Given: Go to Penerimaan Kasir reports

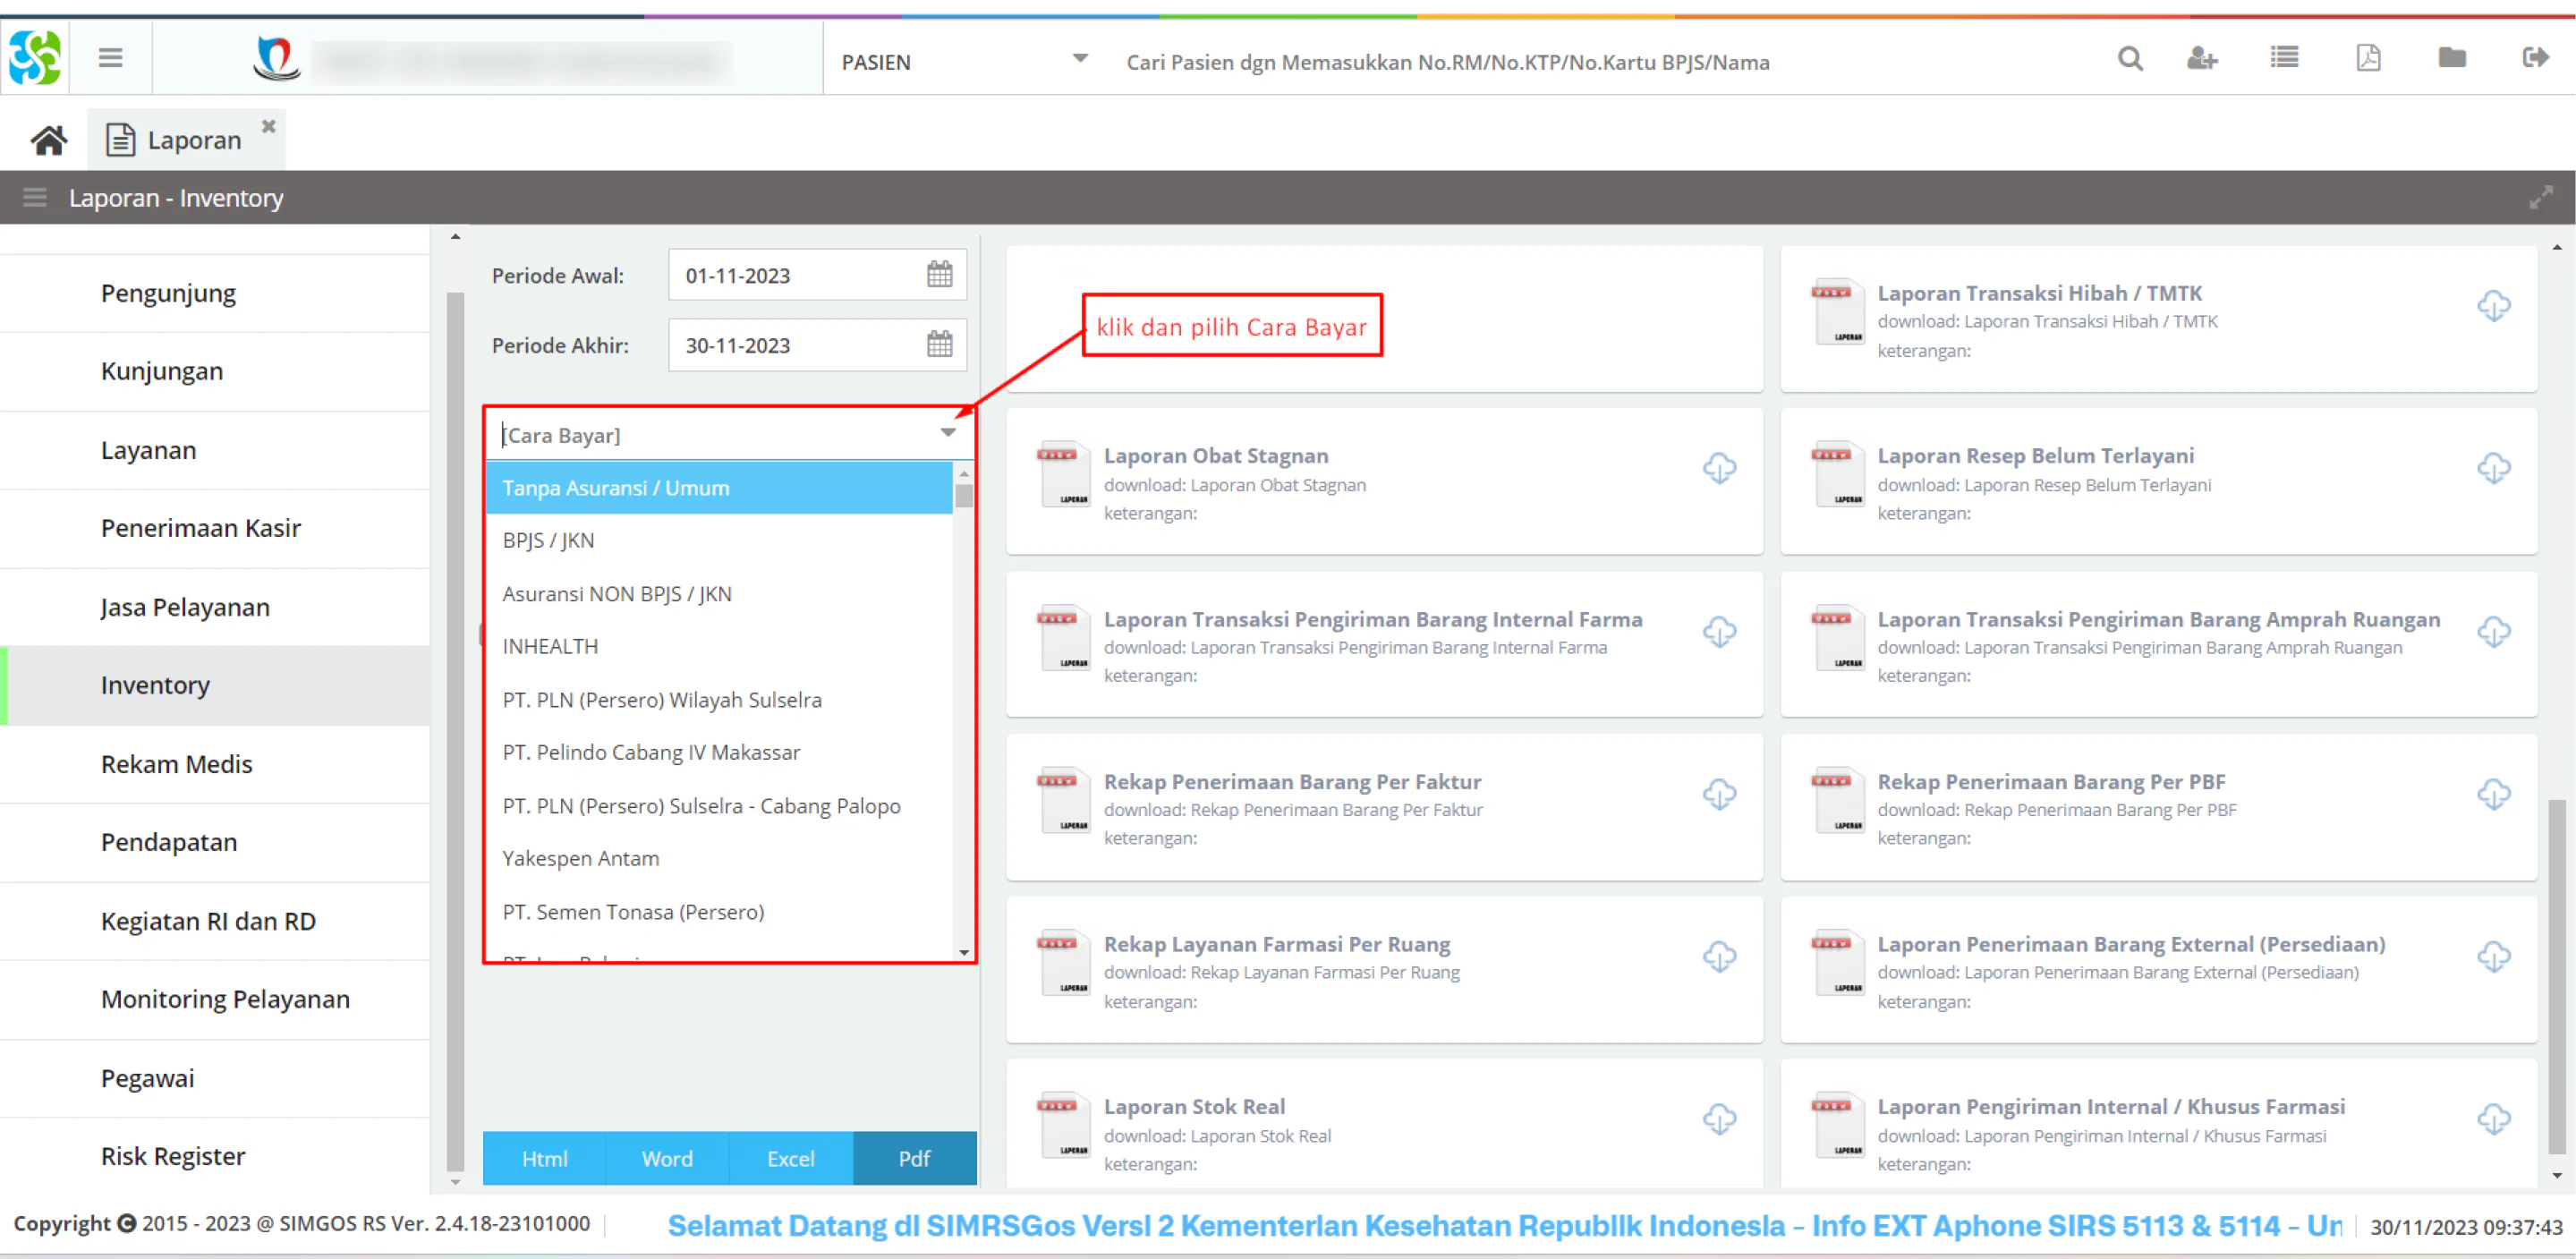Looking at the screenshot, I should click(x=215, y=528).
